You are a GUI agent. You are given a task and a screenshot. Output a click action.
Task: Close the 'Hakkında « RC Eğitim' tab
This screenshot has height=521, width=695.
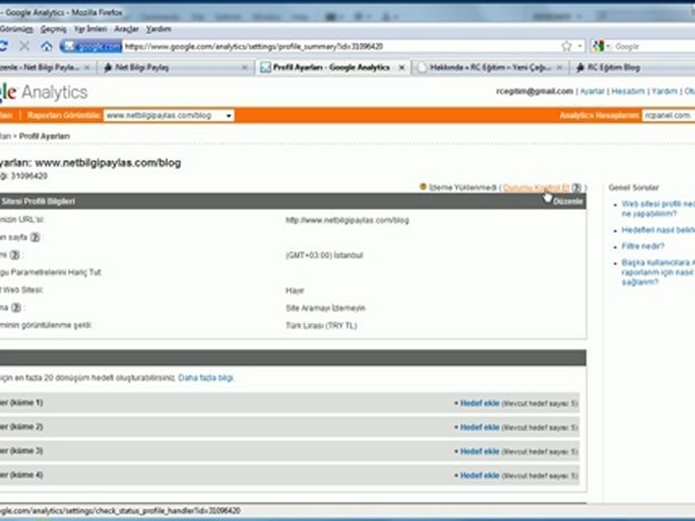560,67
